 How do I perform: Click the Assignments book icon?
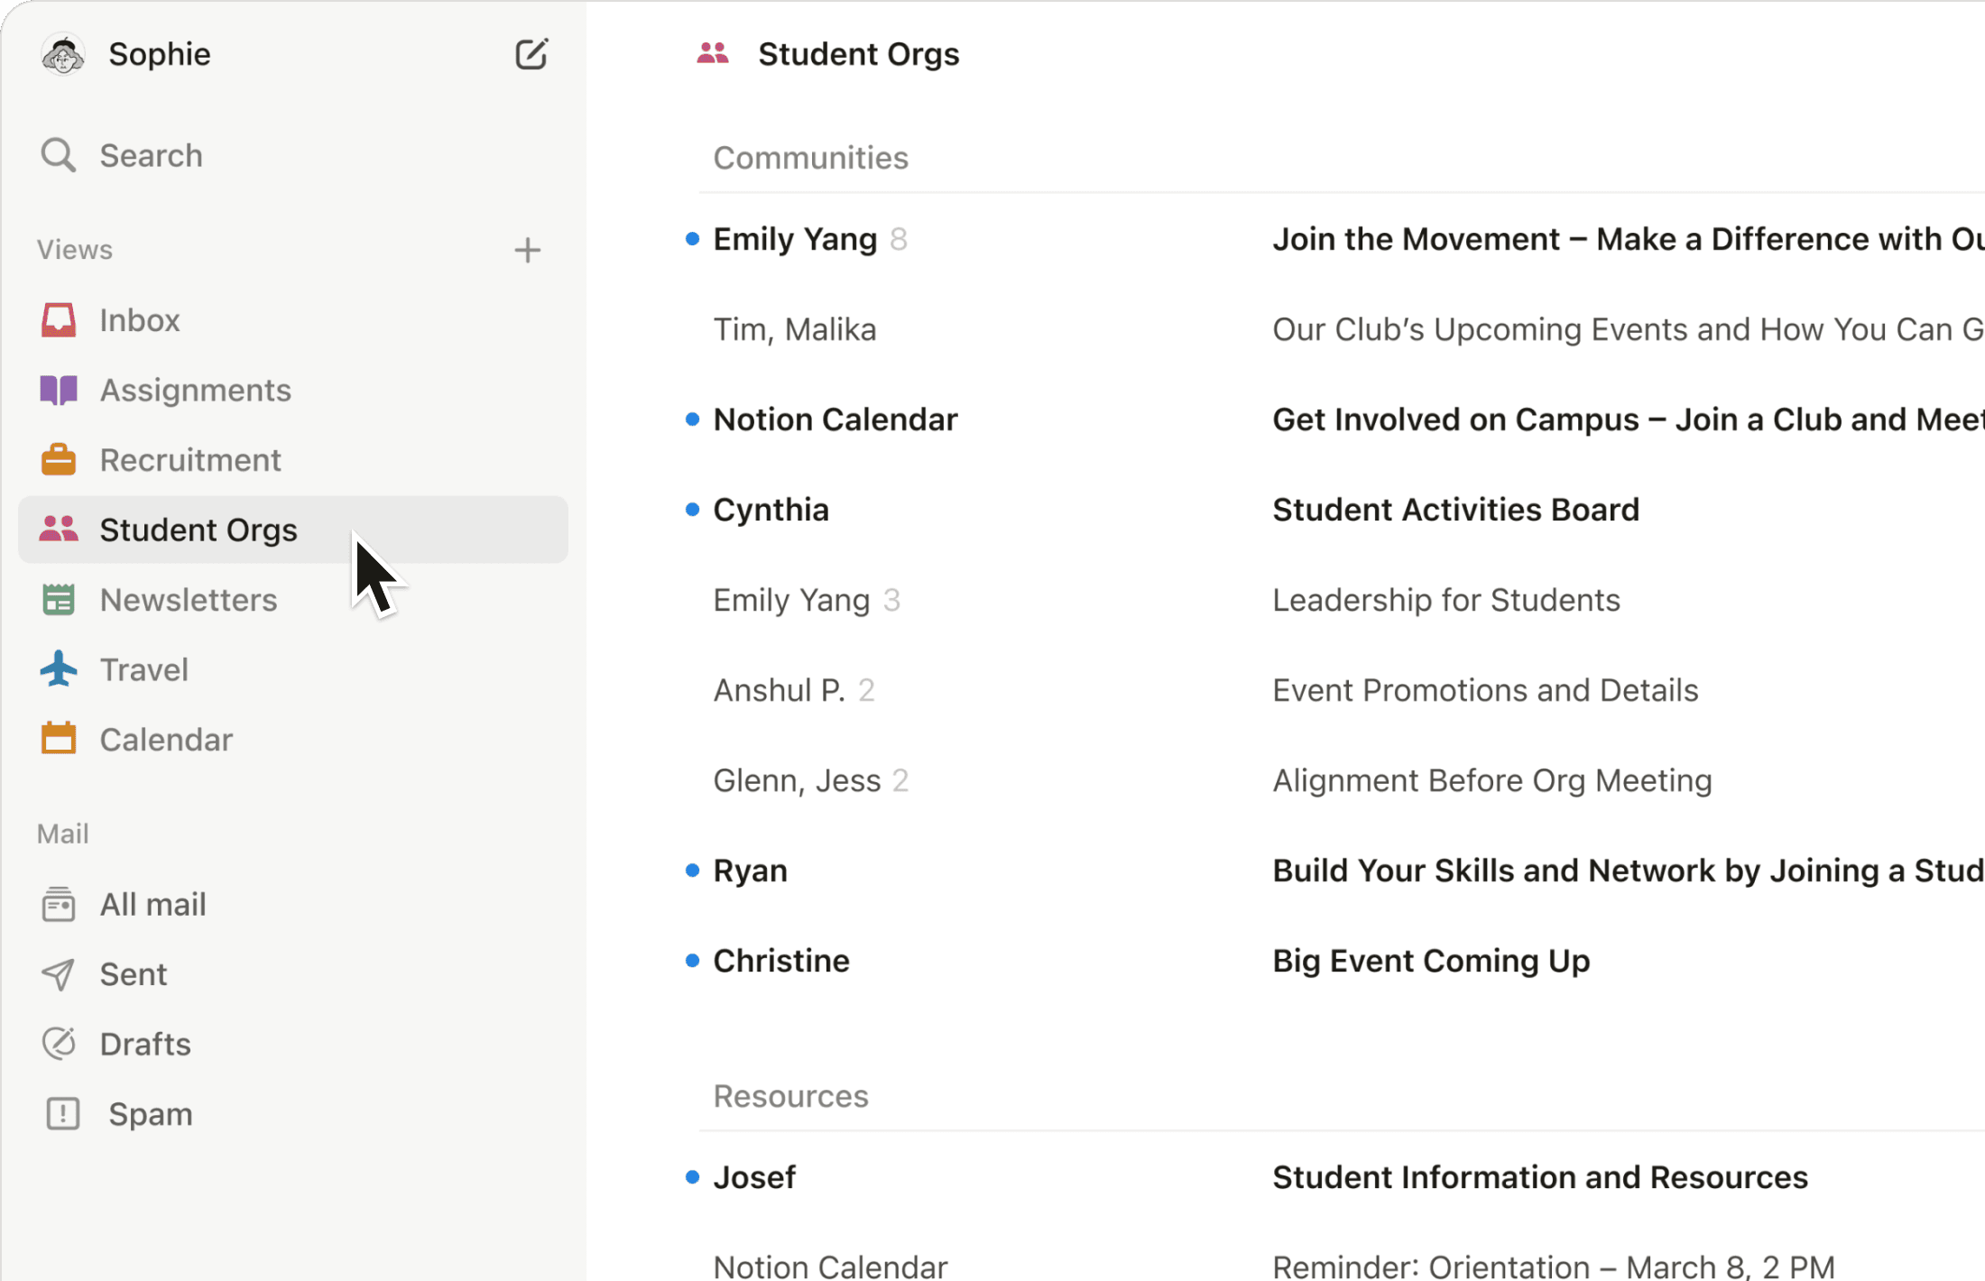(59, 391)
